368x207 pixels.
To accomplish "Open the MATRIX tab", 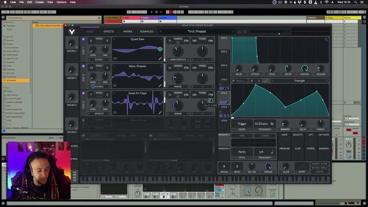I will click(128, 32).
